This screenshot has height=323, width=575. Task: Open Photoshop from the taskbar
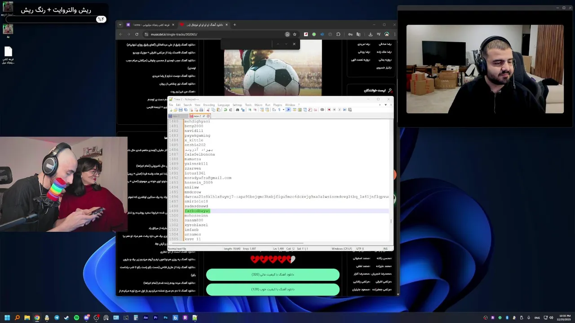165,318
